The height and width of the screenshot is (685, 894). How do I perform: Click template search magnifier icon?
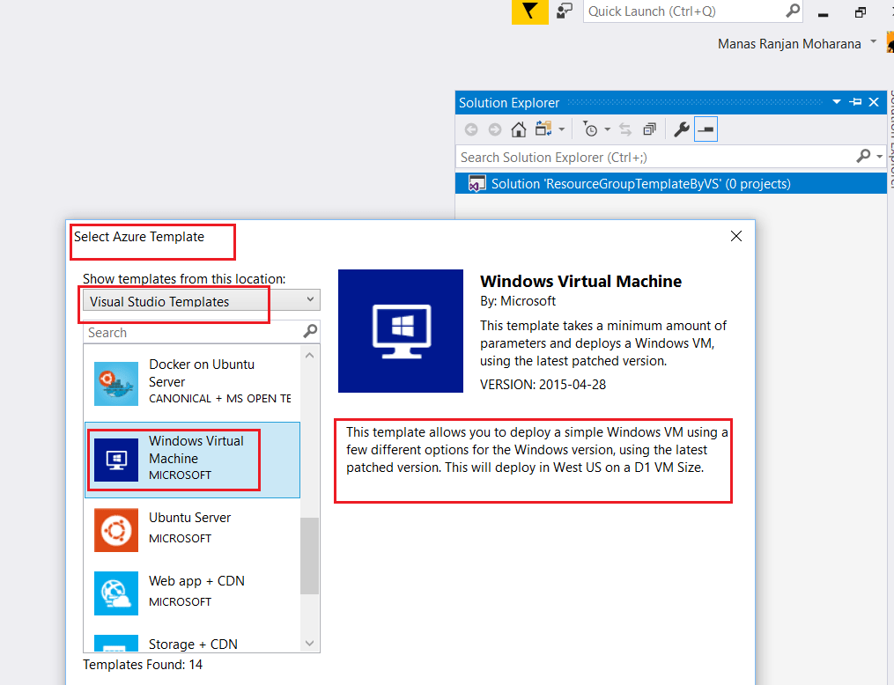tap(310, 331)
